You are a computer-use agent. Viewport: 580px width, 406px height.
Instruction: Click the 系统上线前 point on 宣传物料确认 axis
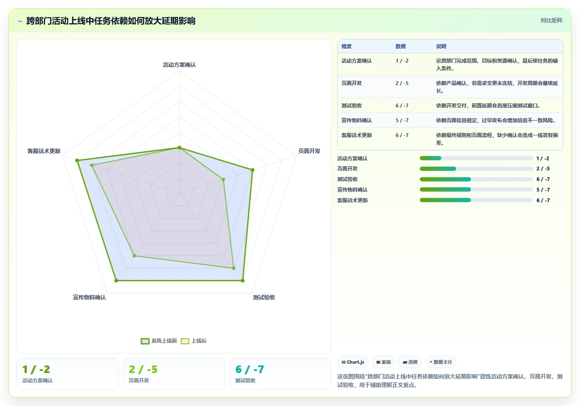click(116, 280)
